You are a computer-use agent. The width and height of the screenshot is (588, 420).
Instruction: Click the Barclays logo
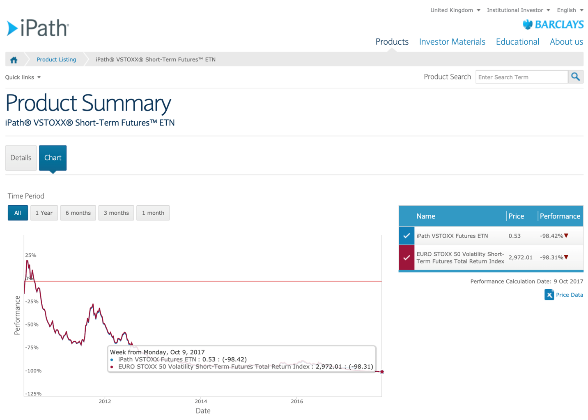pos(553,25)
